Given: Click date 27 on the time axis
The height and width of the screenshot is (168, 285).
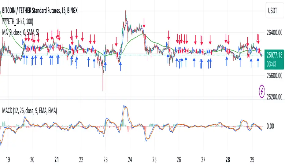Looking at the screenshot, I should pyautogui.click(x=203, y=160).
